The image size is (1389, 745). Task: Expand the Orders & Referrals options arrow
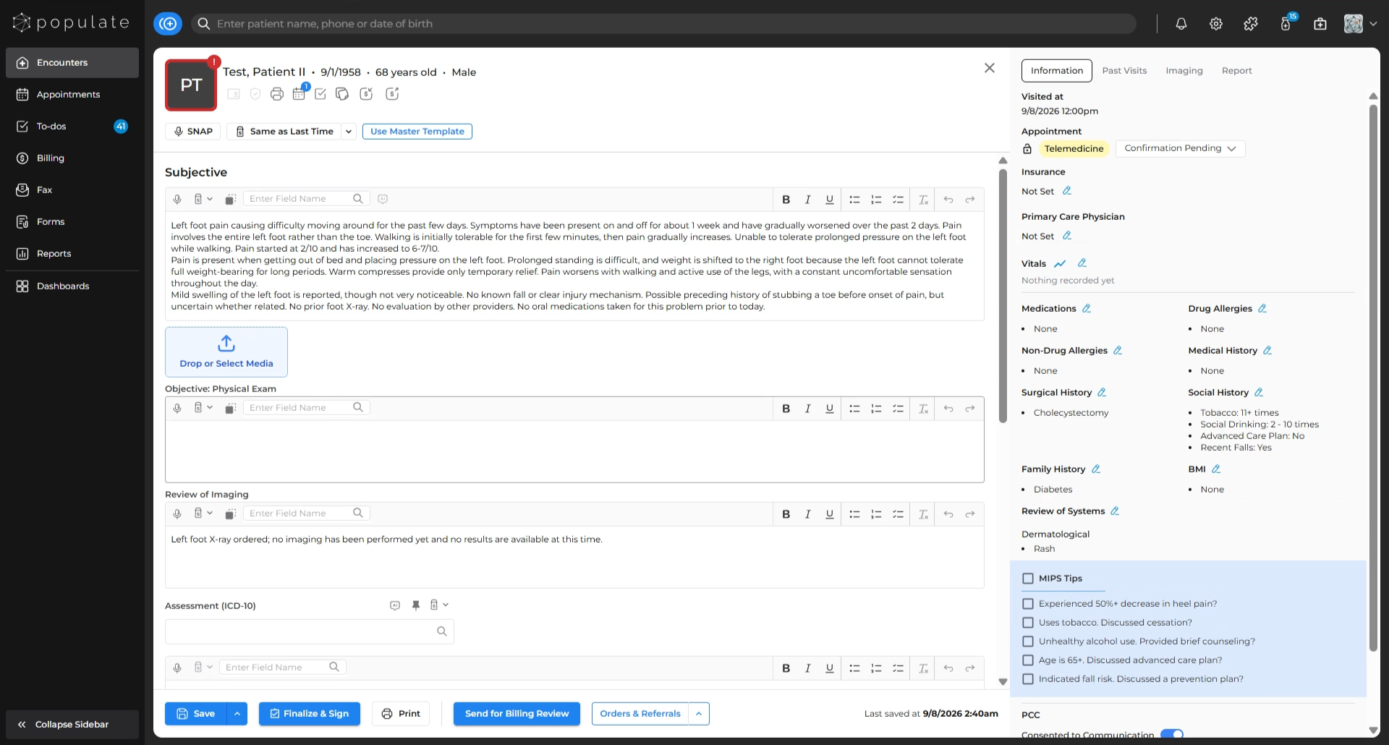tap(699, 714)
